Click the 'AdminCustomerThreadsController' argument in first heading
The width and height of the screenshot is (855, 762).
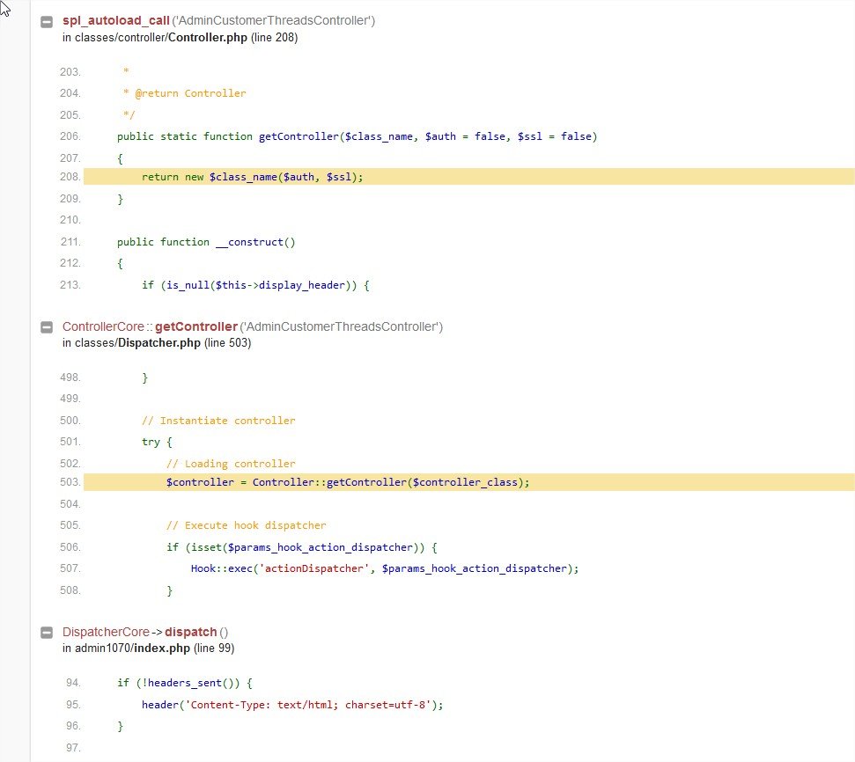coord(274,21)
